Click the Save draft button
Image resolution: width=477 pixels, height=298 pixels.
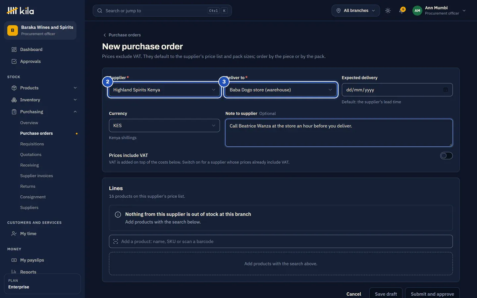pyautogui.click(x=386, y=294)
